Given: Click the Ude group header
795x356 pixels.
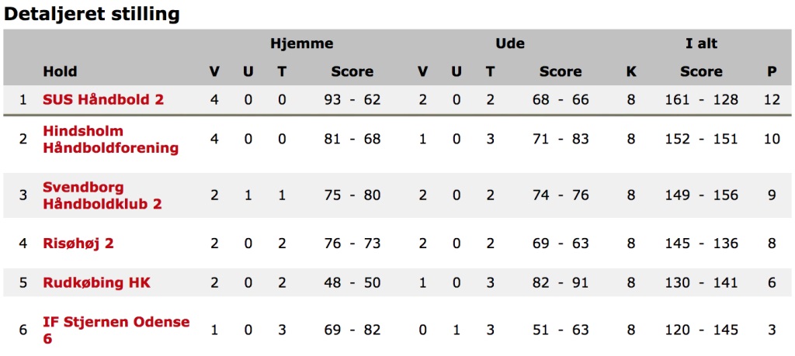Looking at the screenshot, I should coord(509,43).
